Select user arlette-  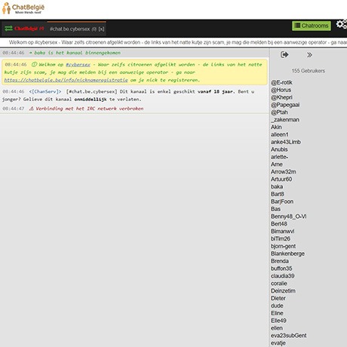(279, 157)
